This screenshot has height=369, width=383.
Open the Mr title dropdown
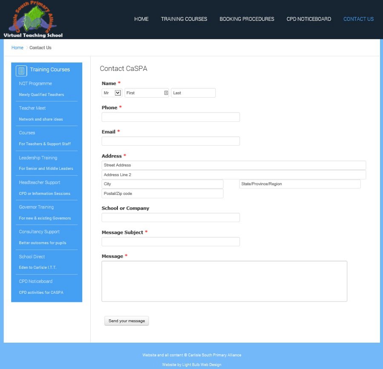coord(112,93)
